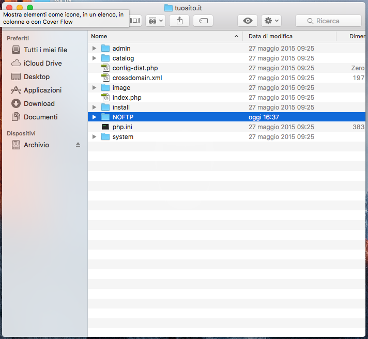Click the 'oggi 16:37' date cell
The height and width of the screenshot is (339, 368).
point(264,117)
